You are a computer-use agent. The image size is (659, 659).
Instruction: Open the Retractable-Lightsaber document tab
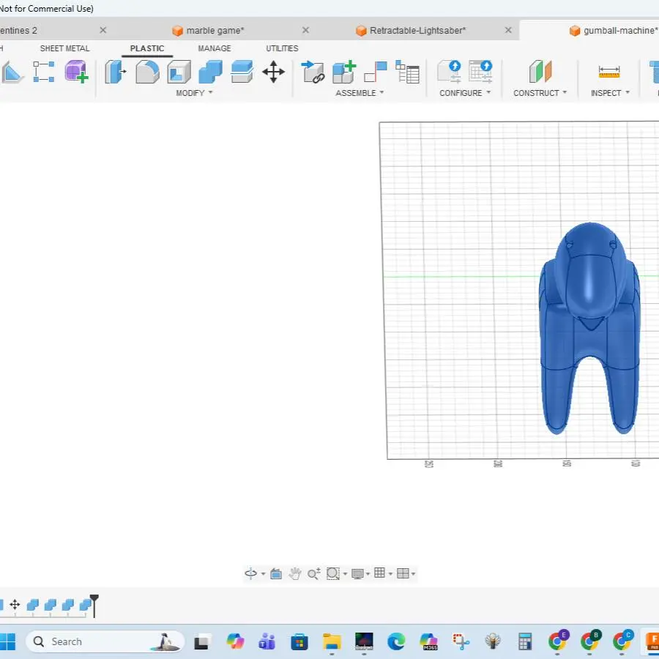[418, 31]
